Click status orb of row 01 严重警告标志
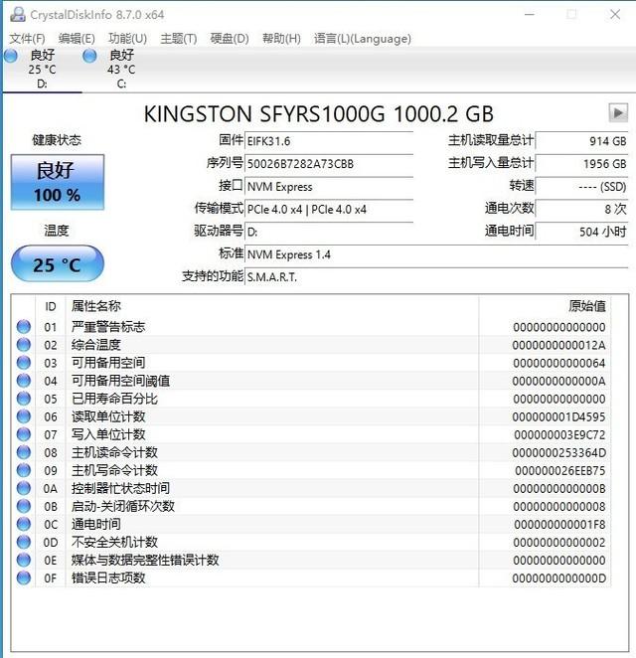 coord(24,326)
